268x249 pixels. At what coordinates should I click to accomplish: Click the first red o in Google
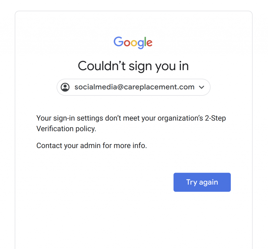coord(127,43)
